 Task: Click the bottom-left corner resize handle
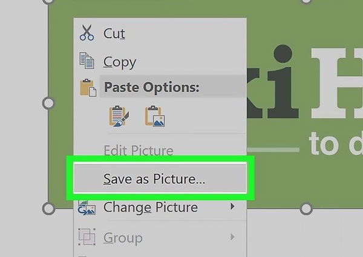(48, 209)
